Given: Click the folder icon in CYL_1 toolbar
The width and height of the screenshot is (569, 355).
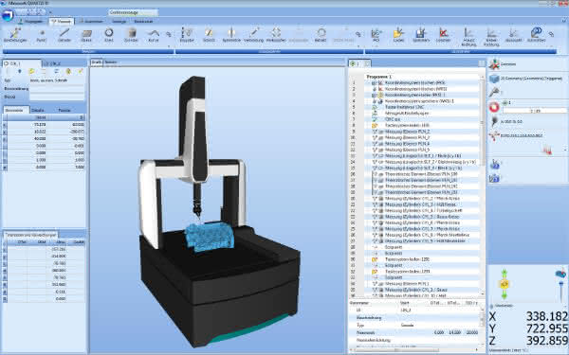Looking at the screenshot, I should click(32, 71).
